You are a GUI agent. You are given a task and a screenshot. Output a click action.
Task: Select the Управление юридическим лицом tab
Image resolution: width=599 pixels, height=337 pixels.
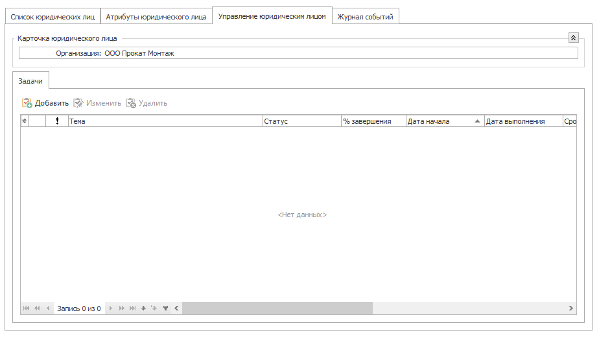click(x=272, y=16)
